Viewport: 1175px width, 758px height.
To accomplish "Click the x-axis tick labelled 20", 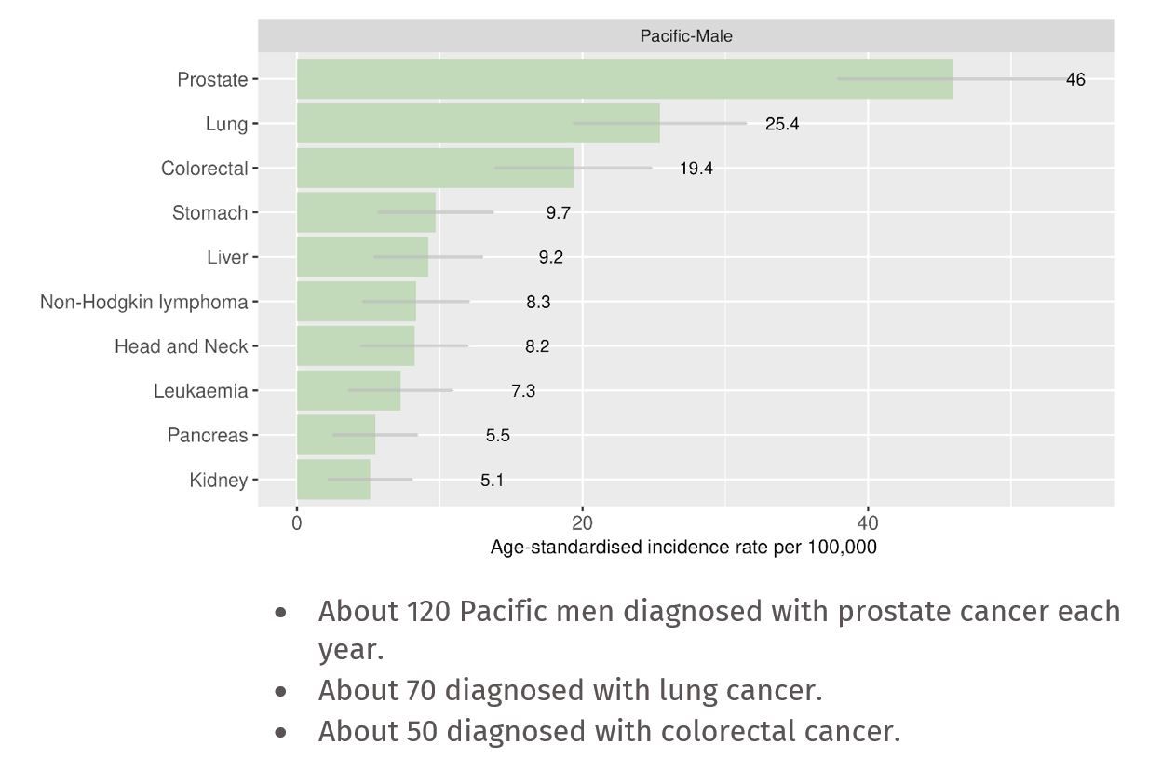I will click(x=582, y=523).
